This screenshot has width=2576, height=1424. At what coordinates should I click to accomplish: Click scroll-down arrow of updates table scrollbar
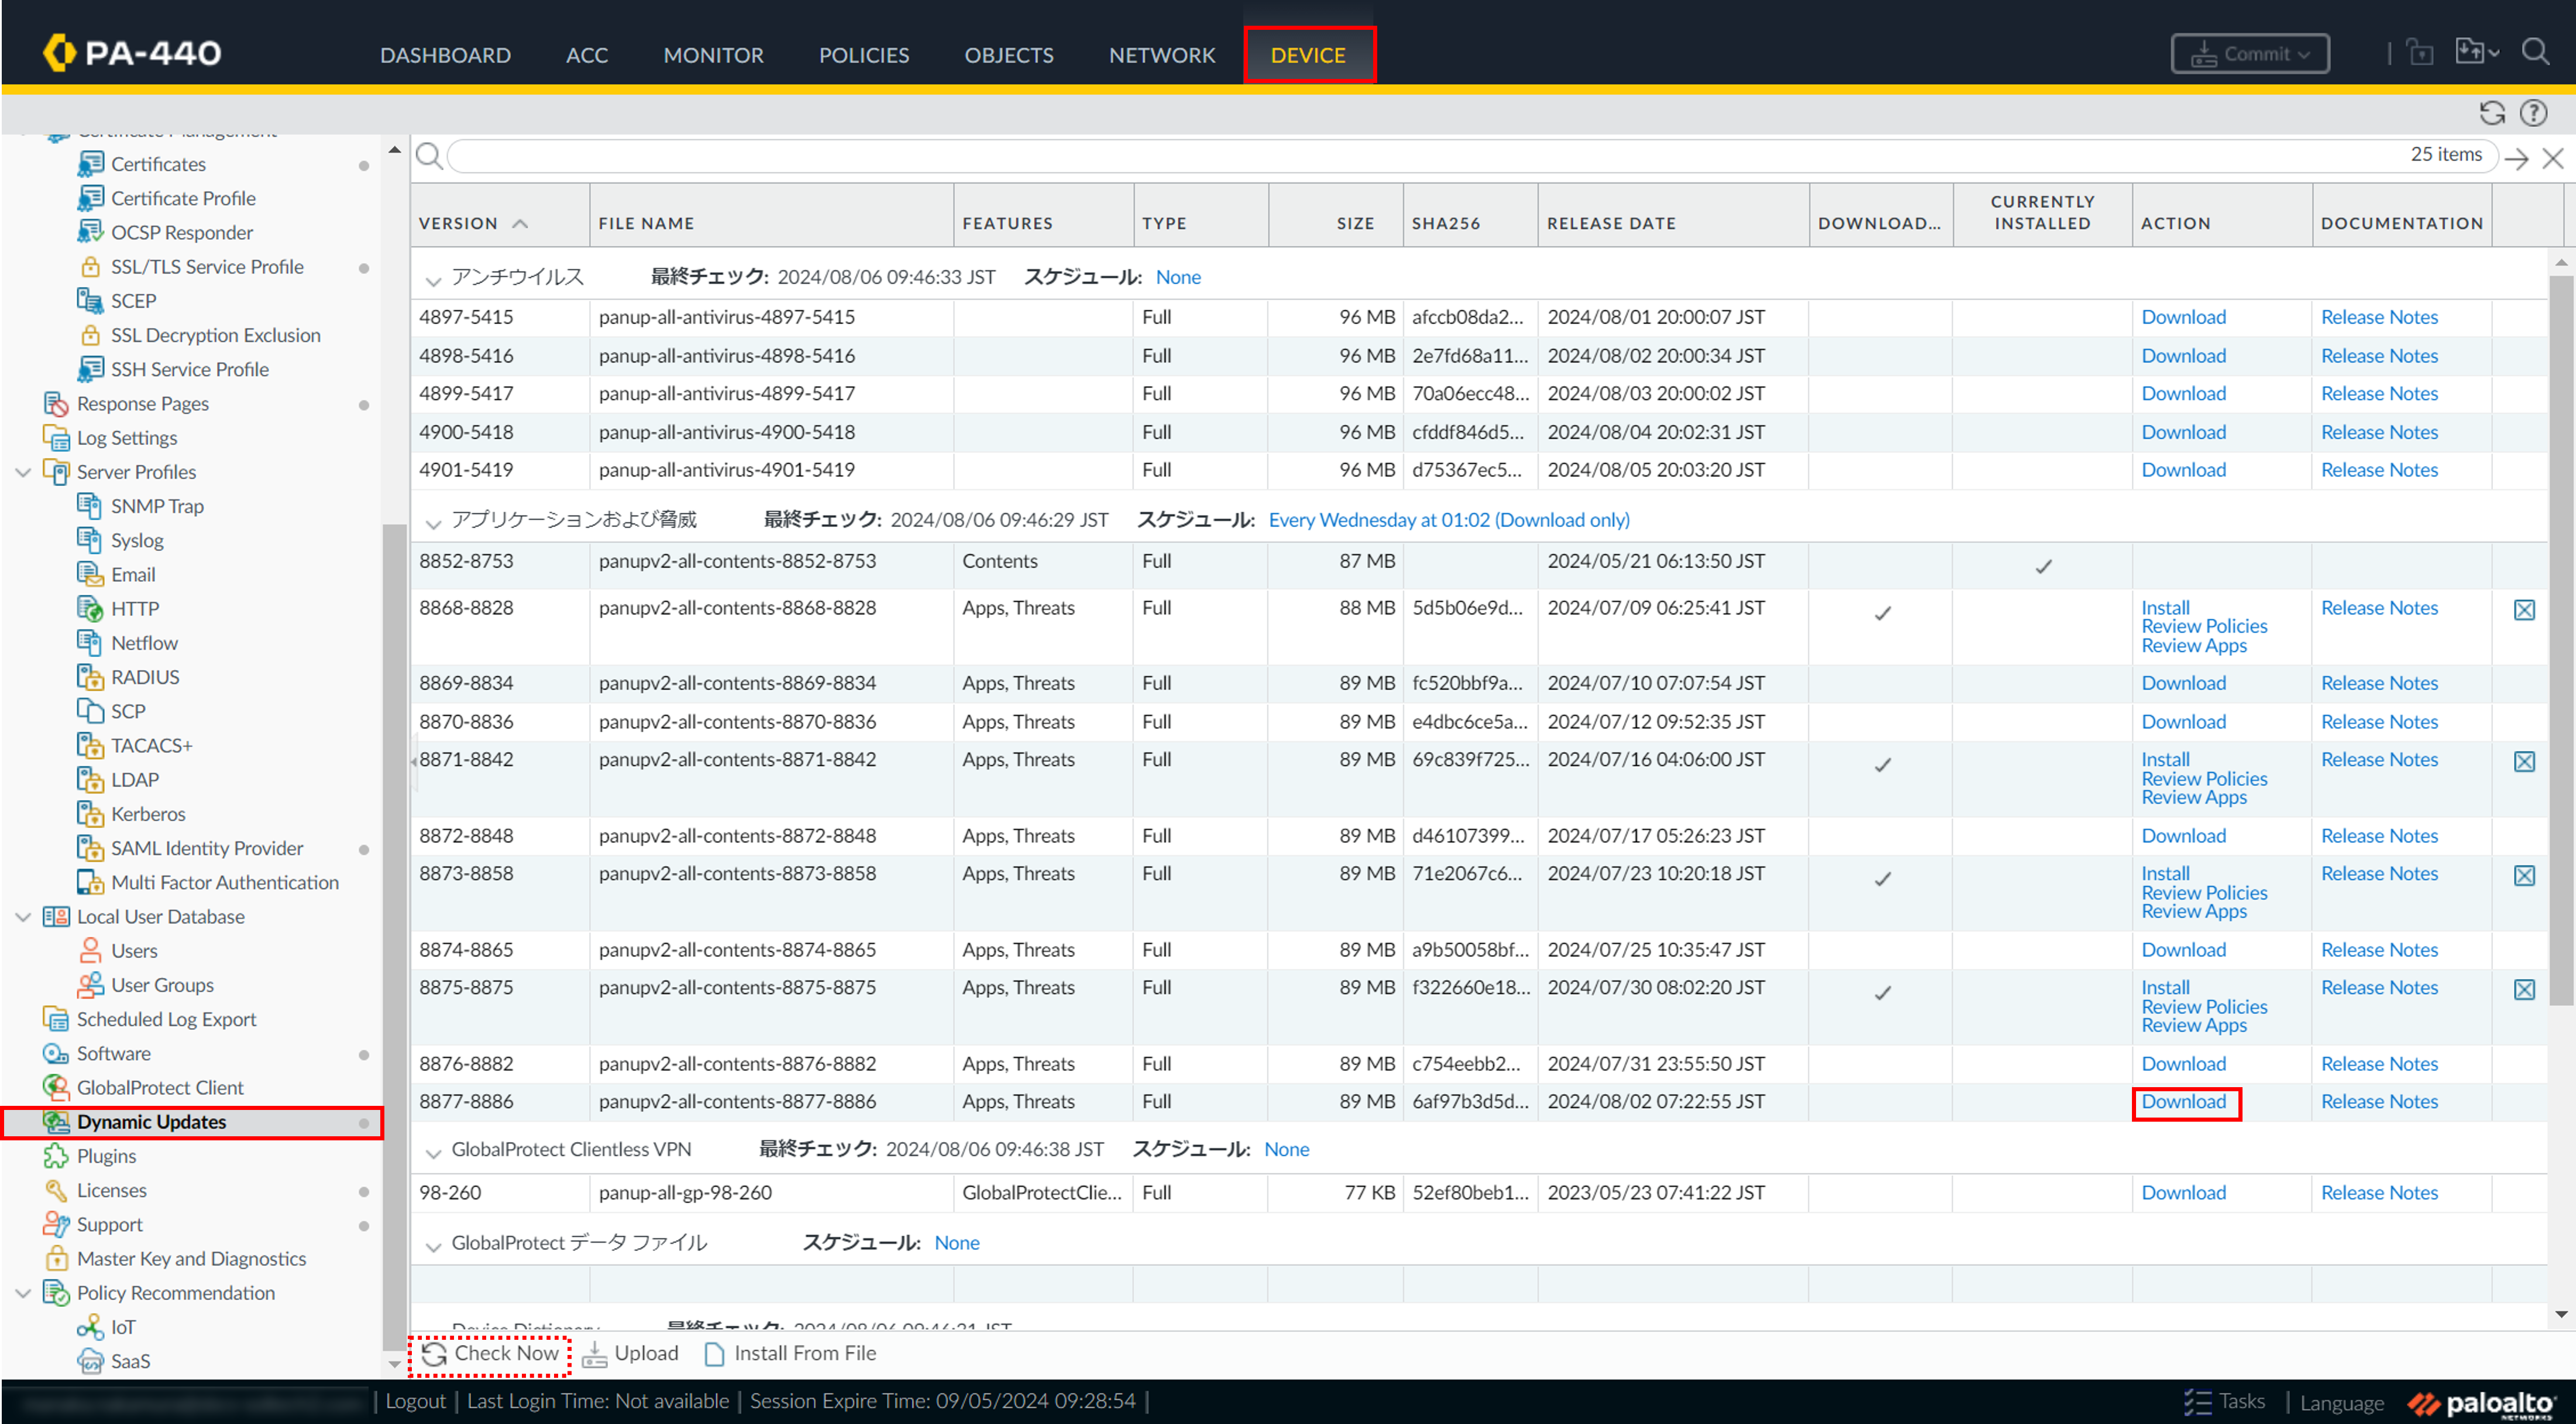click(2560, 1315)
